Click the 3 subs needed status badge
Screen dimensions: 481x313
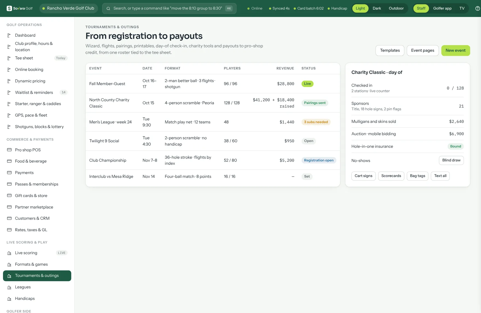point(316,122)
